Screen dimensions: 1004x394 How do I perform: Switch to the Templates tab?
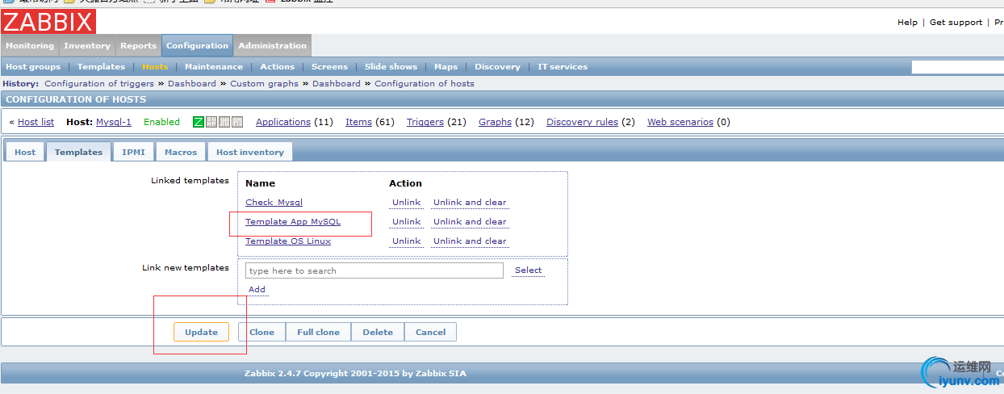78,152
